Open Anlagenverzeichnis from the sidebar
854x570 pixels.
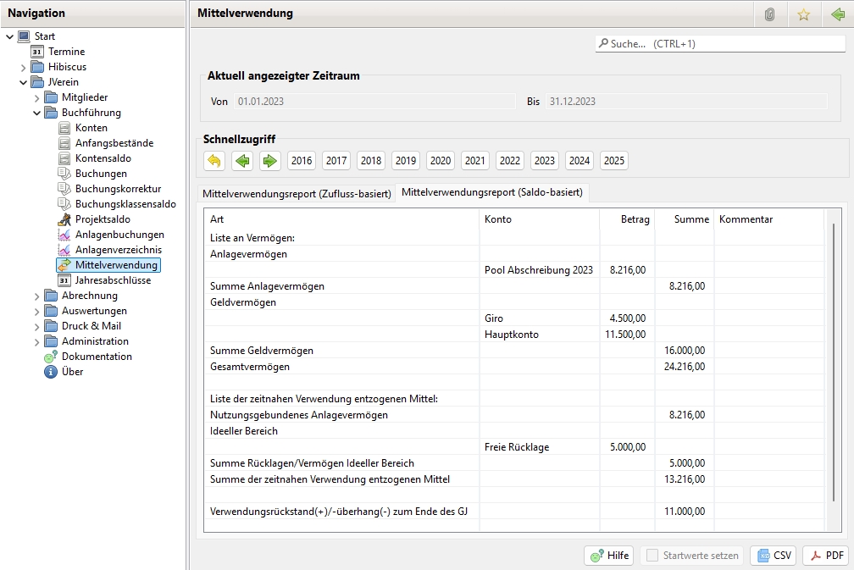(x=118, y=250)
